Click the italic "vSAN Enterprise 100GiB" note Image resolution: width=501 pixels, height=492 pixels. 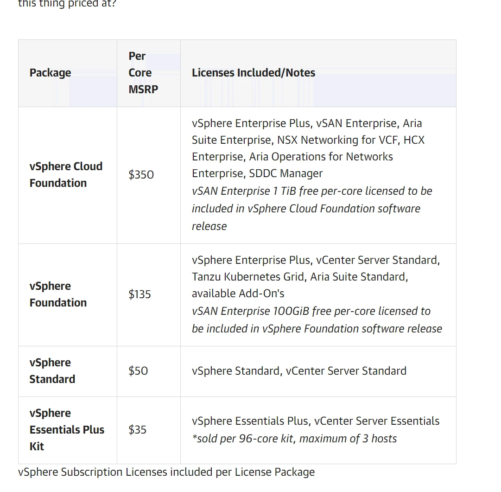point(311,311)
